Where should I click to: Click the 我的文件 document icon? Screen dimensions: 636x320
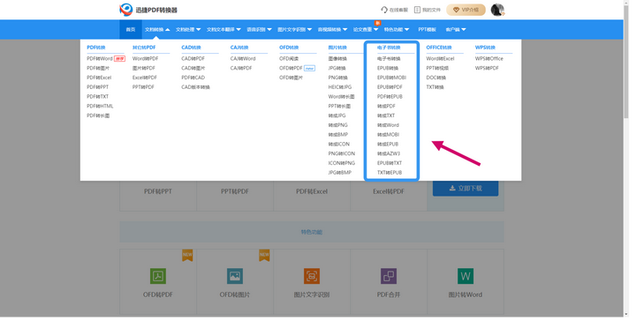[417, 10]
